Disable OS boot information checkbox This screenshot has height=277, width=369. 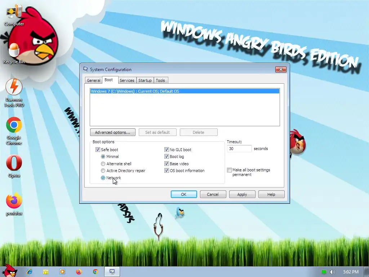pyautogui.click(x=166, y=171)
